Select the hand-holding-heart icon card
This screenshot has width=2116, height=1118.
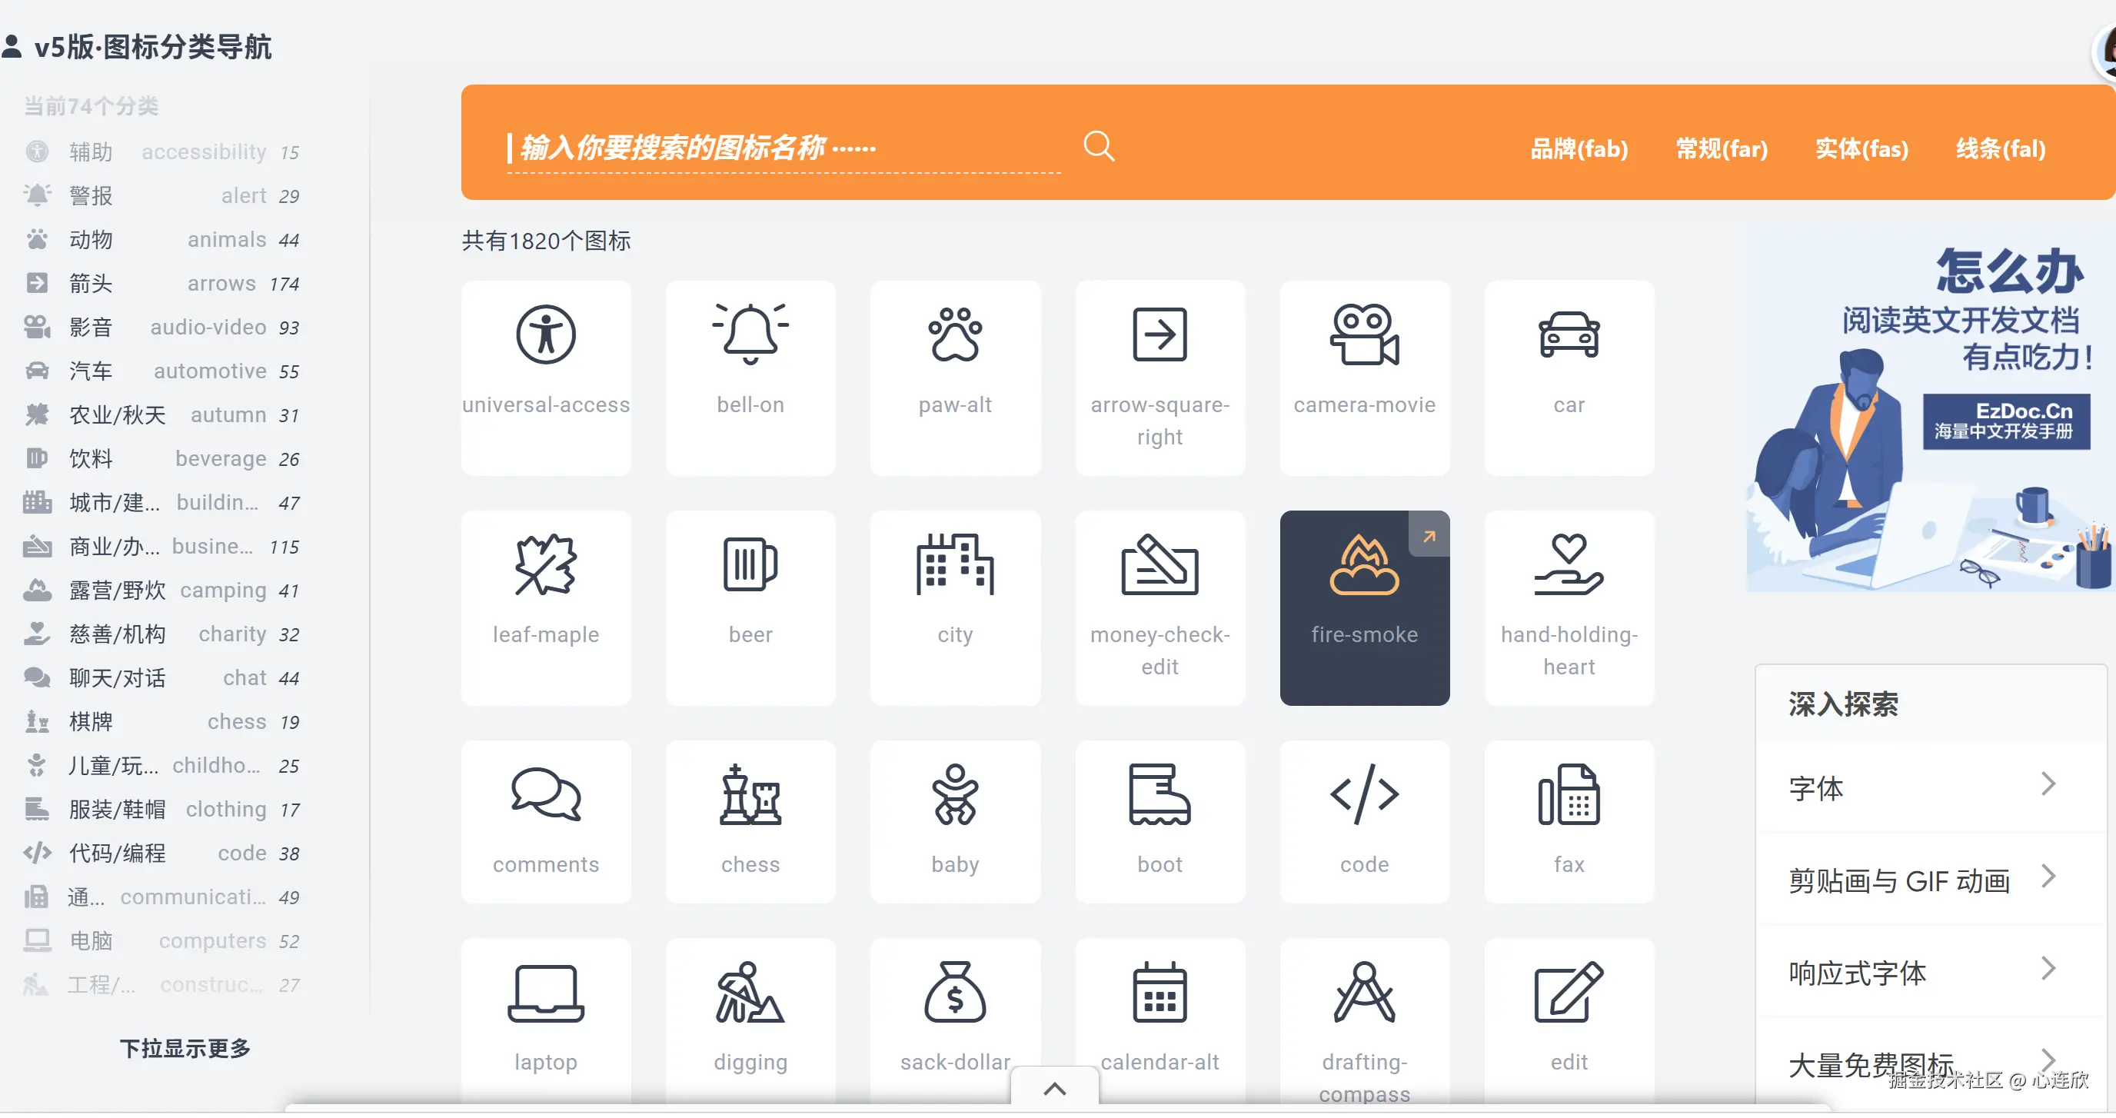pos(1568,607)
